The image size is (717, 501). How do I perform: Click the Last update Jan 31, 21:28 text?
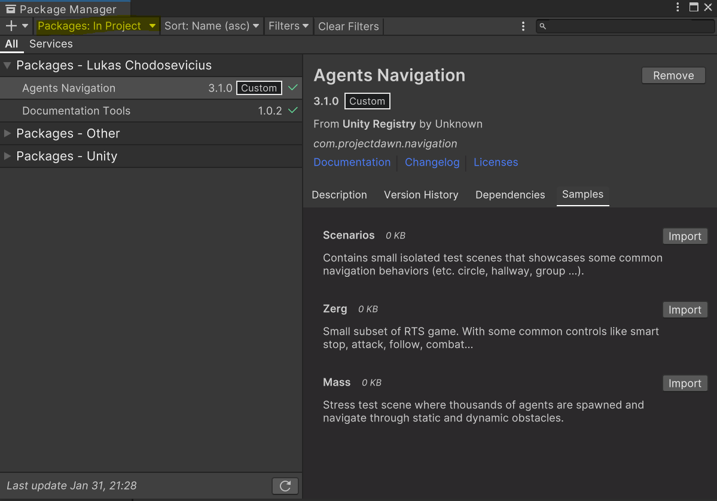tap(71, 485)
